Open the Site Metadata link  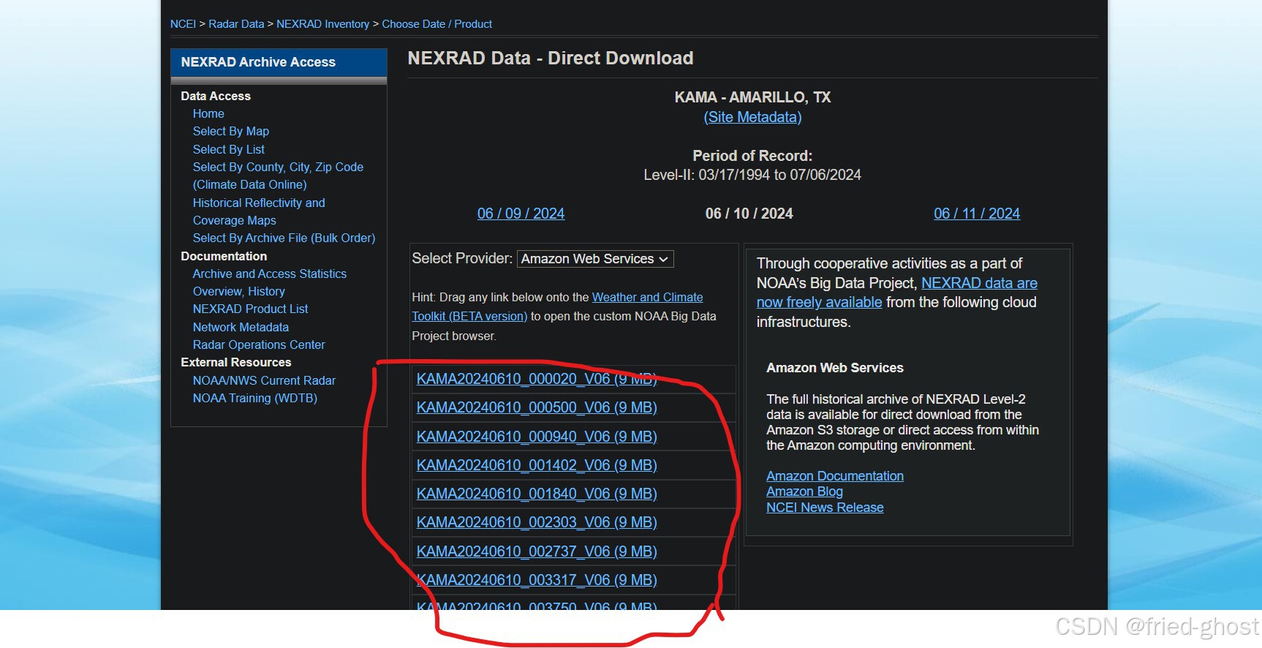pos(752,117)
